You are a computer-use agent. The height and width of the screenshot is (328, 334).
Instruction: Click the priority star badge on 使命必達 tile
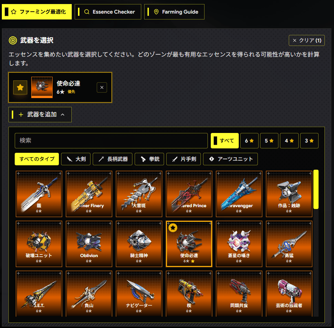[x=173, y=228]
